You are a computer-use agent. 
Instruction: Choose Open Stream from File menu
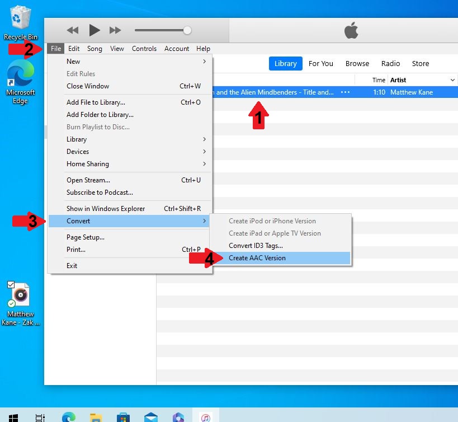(130, 180)
